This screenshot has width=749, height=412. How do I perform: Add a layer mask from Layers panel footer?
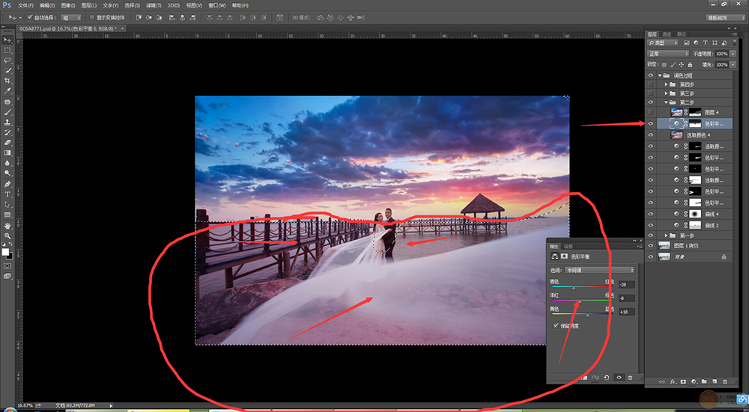(683, 381)
